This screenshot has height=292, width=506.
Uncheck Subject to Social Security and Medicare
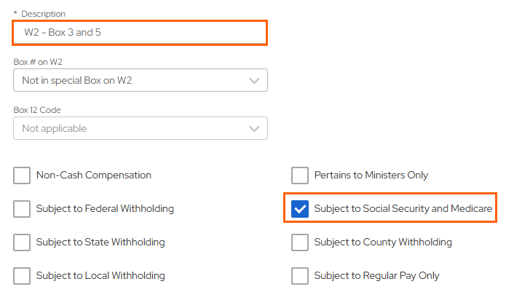point(300,209)
